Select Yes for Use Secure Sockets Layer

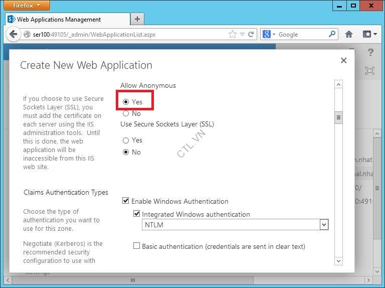pyautogui.click(x=126, y=140)
